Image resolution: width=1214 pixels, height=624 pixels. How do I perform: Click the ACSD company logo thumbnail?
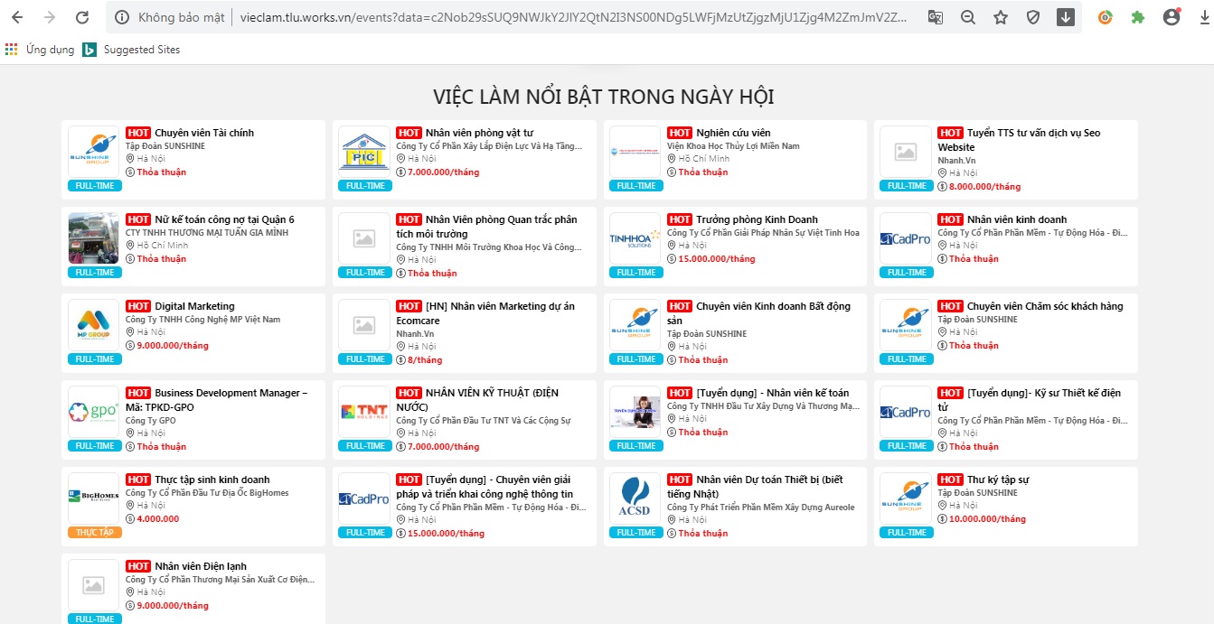coord(635,498)
